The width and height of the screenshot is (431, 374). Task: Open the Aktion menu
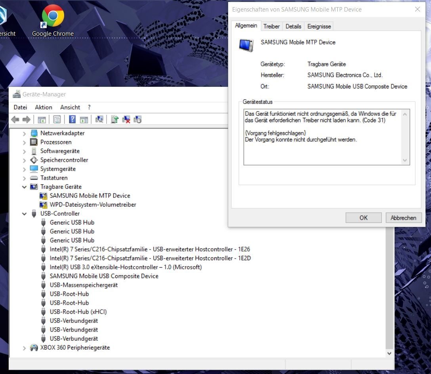coord(44,107)
